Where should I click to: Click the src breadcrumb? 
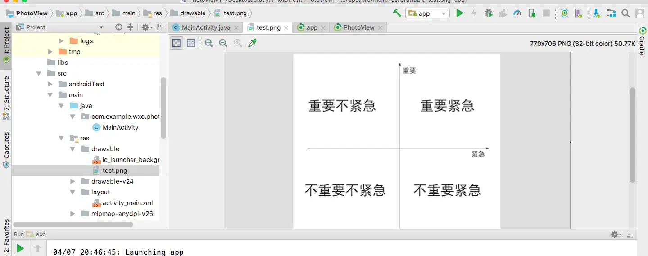tap(95, 13)
